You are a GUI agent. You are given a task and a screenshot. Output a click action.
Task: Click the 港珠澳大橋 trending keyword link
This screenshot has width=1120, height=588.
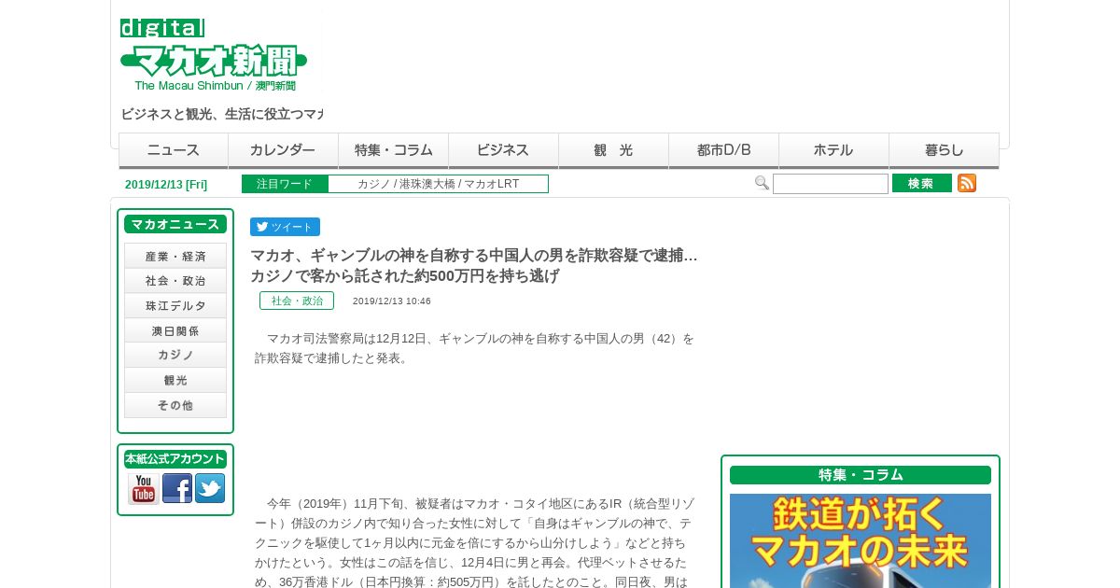click(427, 184)
